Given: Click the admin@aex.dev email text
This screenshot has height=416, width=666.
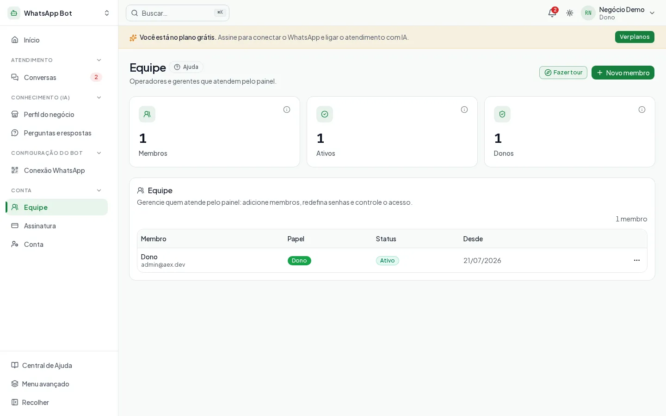Looking at the screenshot, I should 163,265.
